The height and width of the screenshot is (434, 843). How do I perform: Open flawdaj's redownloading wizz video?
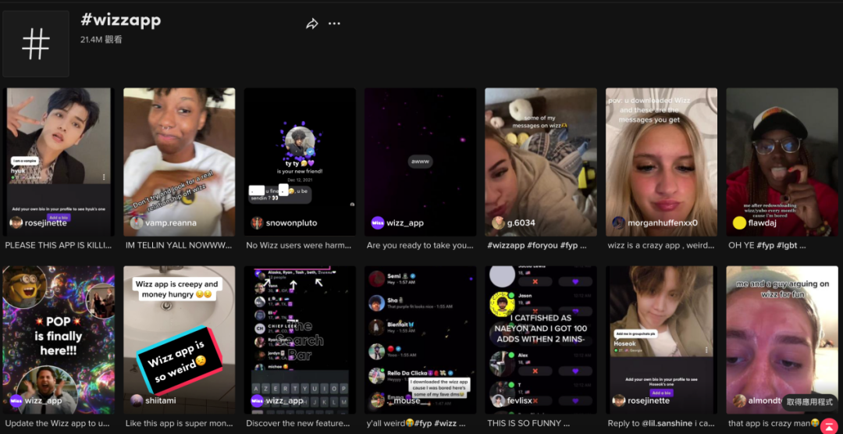(x=781, y=162)
